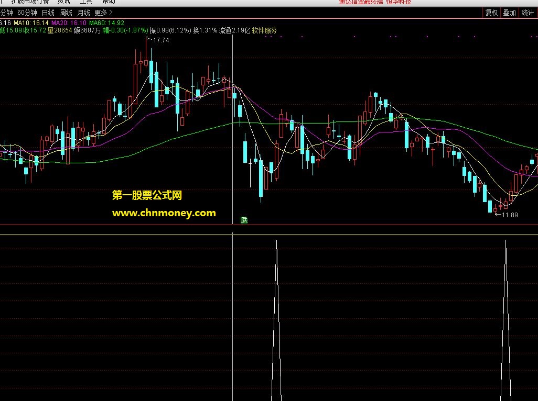Screen dimensions: 538x401
Task: Click the 流通2.19亿 float shares value
Action: [235, 30]
